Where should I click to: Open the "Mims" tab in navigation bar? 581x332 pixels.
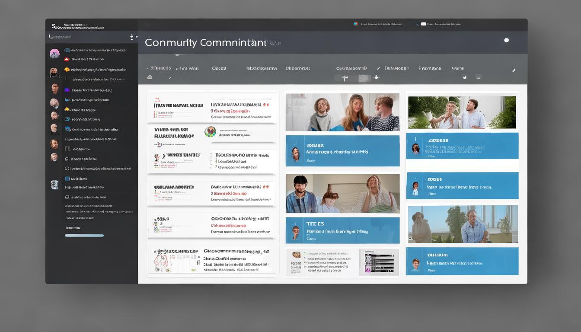[x=457, y=68]
